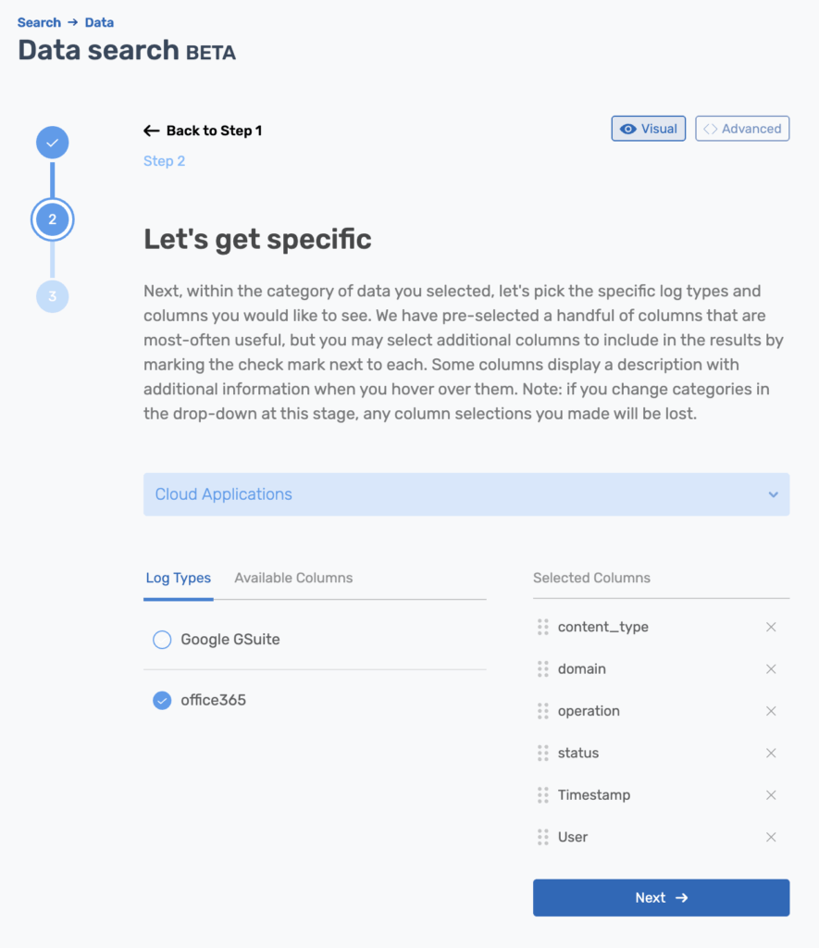Click step 3 in the progress stepper
Image resolution: width=819 pixels, height=948 pixels.
pyautogui.click(x=52, y=296)
